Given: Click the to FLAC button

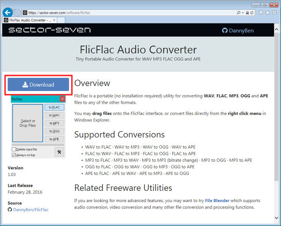Looking at the screenshot, I should point(54,107).
